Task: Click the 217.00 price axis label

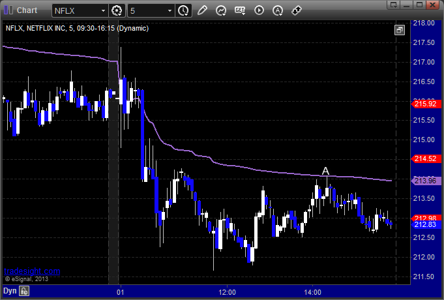Action: pyautogui.click(x=424, y=62)
